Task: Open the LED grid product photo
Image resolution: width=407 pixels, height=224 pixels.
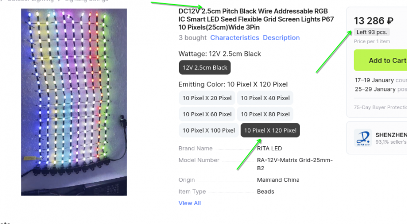Action: tap(74, 102)
